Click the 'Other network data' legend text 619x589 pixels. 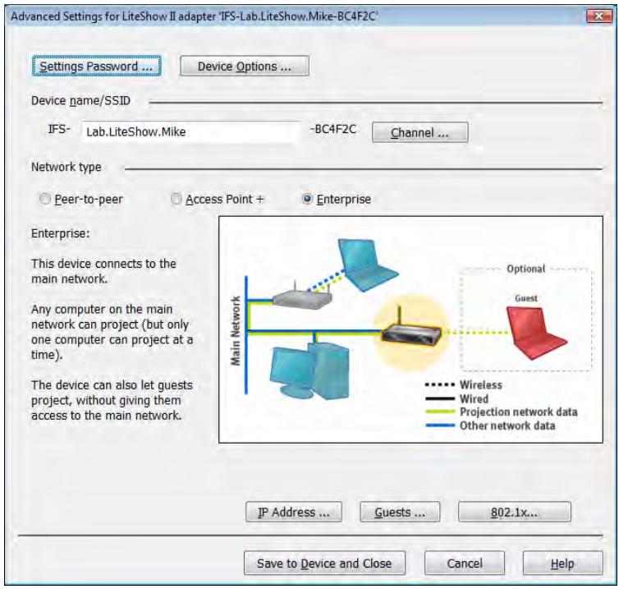coord(507,426)
